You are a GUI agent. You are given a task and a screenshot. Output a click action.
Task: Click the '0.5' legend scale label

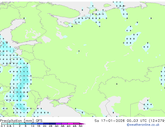click(x=9, y=126)
